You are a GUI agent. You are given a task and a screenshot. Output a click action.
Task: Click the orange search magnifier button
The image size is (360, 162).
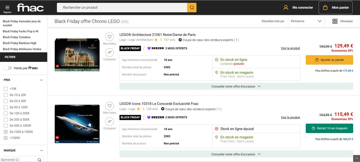pyautogui.click(x=192, y=7)
